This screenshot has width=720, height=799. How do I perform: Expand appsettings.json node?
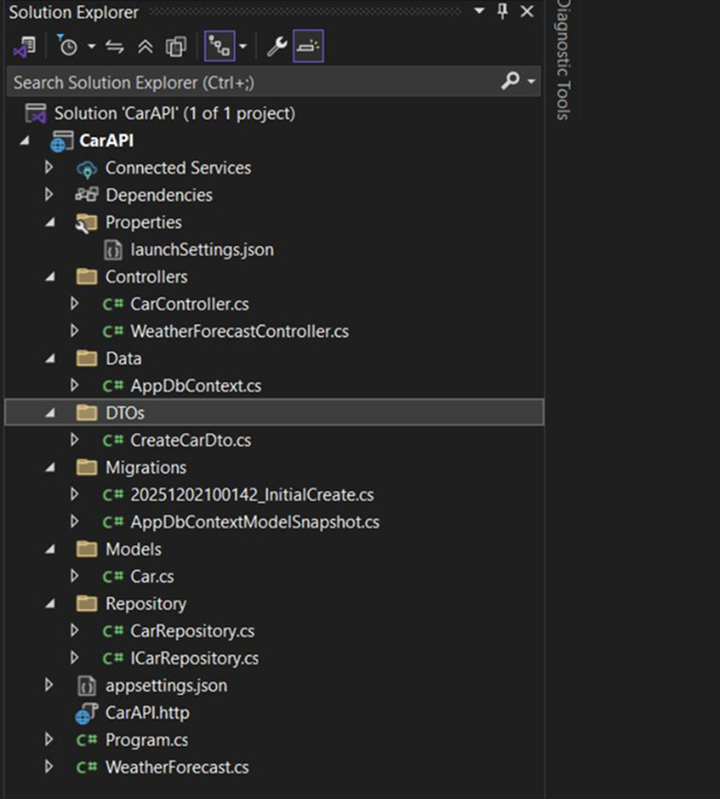[49, 684]
